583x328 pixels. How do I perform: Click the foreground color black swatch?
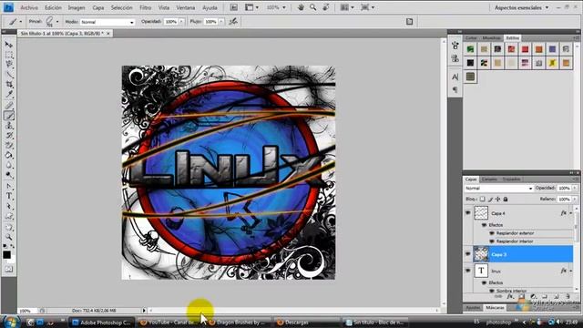click(6, 255)
